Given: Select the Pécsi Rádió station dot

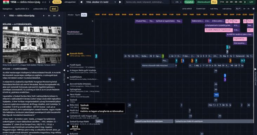Looking at the screenshot, I should click(x=68, y=95).
